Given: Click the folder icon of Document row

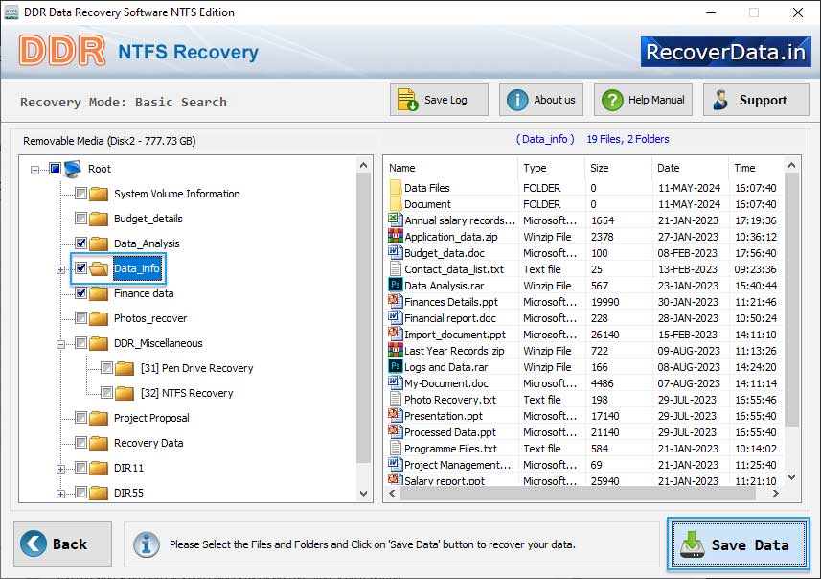Looking at the screenshot, I should pyautogui.click(x=396, y=203).
